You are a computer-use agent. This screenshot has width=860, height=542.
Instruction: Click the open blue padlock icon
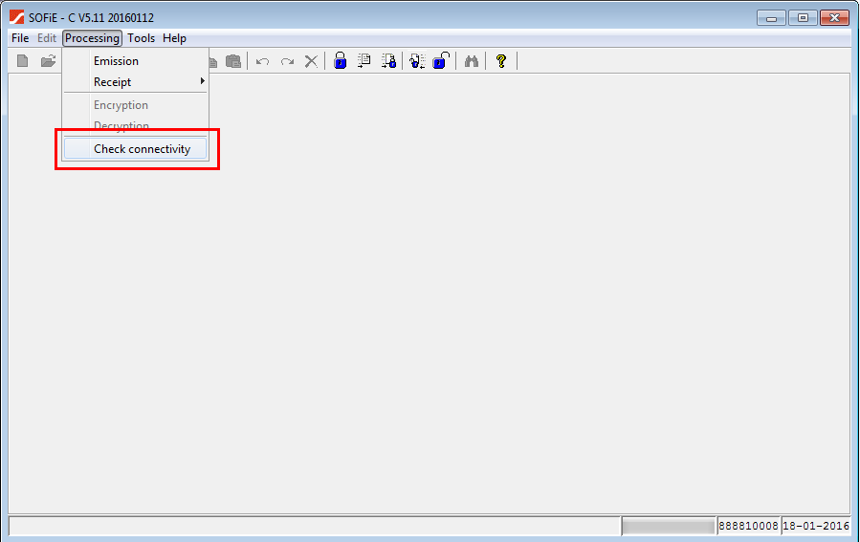point(440,61)
